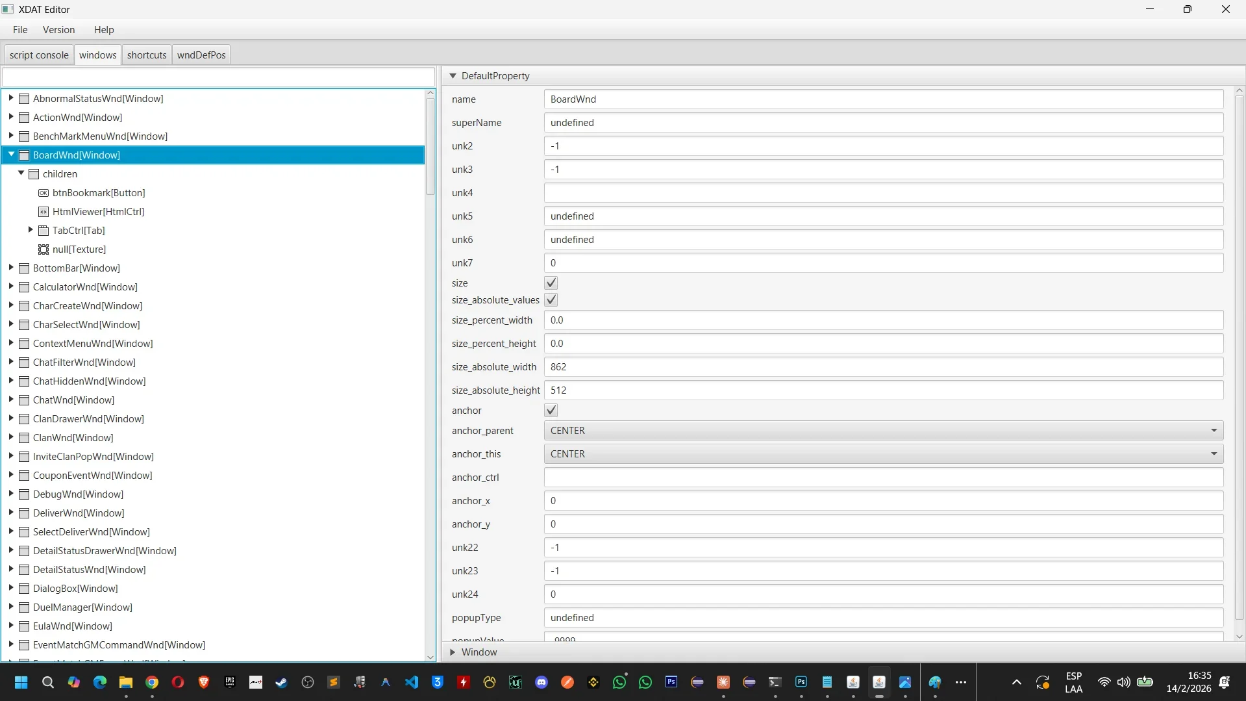The width and height of the screenshot is (1246, 701).
Task: Open Visual Studio Code from taskbar
Action: 412,682
